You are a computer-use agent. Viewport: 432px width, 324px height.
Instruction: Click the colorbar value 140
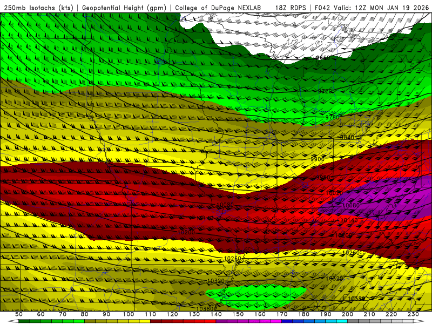click(216, 314)
